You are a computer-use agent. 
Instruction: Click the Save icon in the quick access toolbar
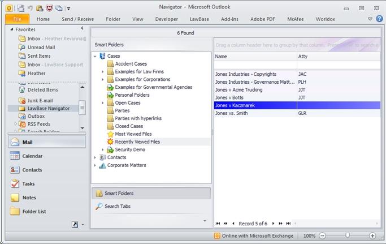[x=21, y=8]
